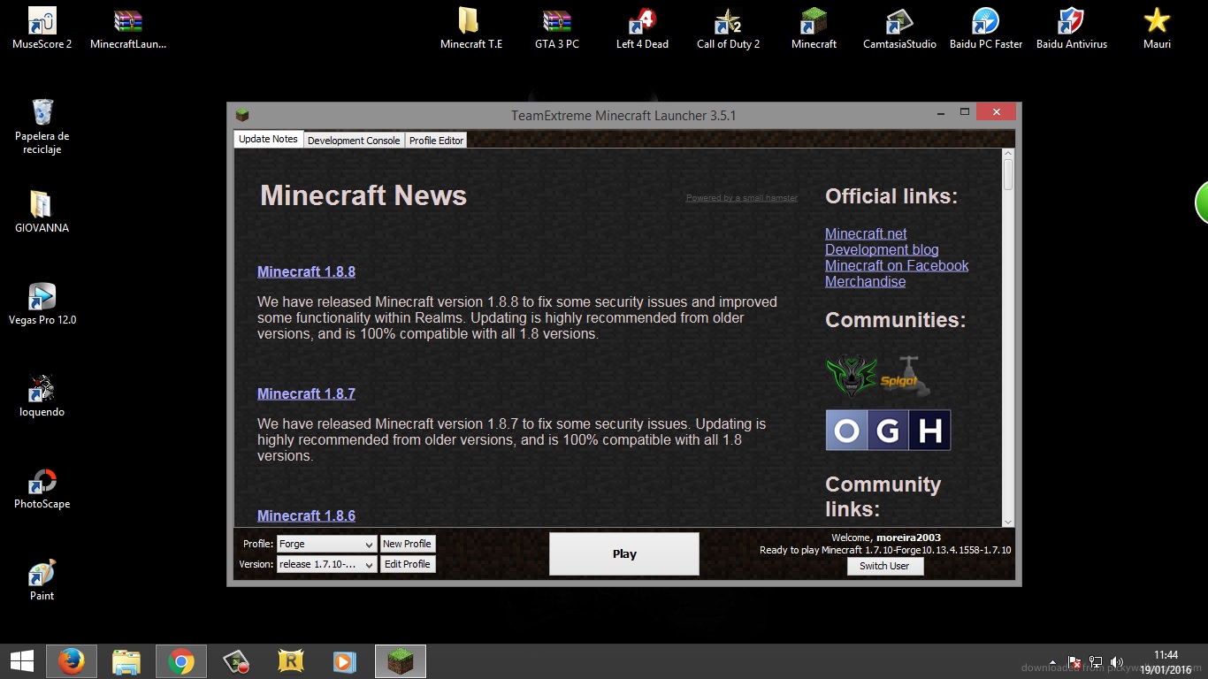
Task: Open the GTA 3 PC archive icon
Action: [x=556, y=27]
